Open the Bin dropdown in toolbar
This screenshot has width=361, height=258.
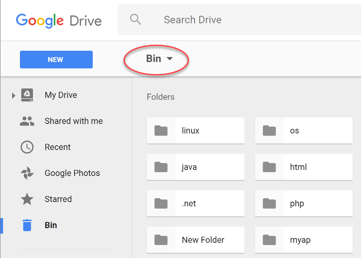tap(159, 59)
